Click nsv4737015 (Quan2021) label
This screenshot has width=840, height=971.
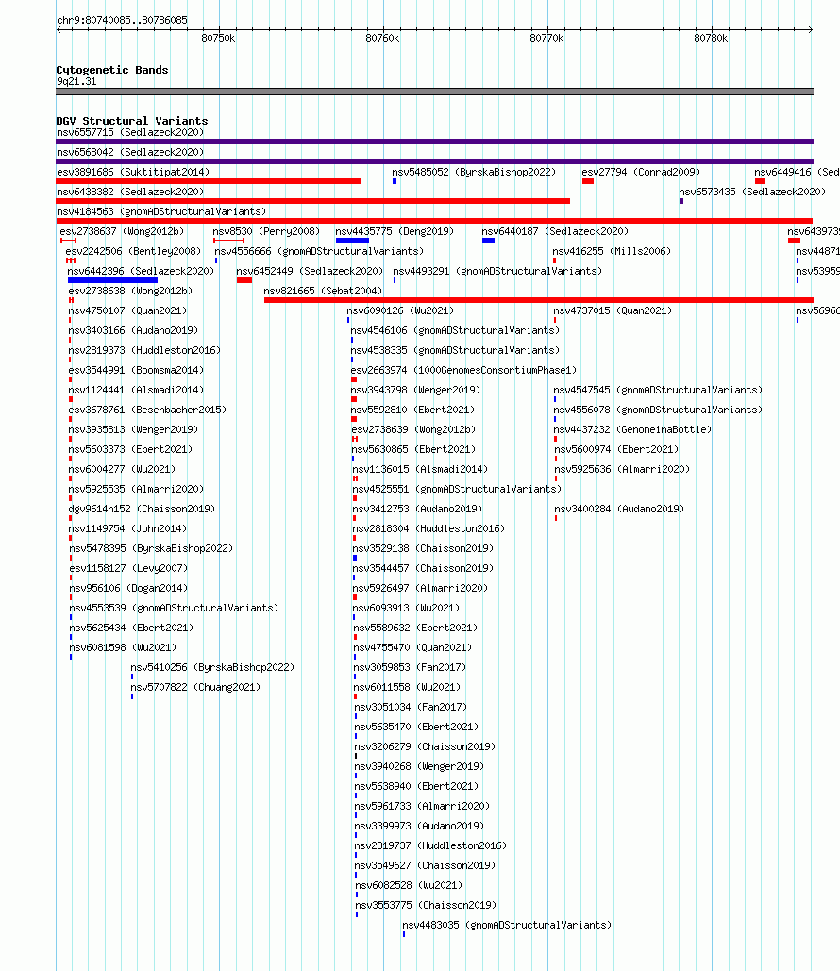tap(613, 310)
